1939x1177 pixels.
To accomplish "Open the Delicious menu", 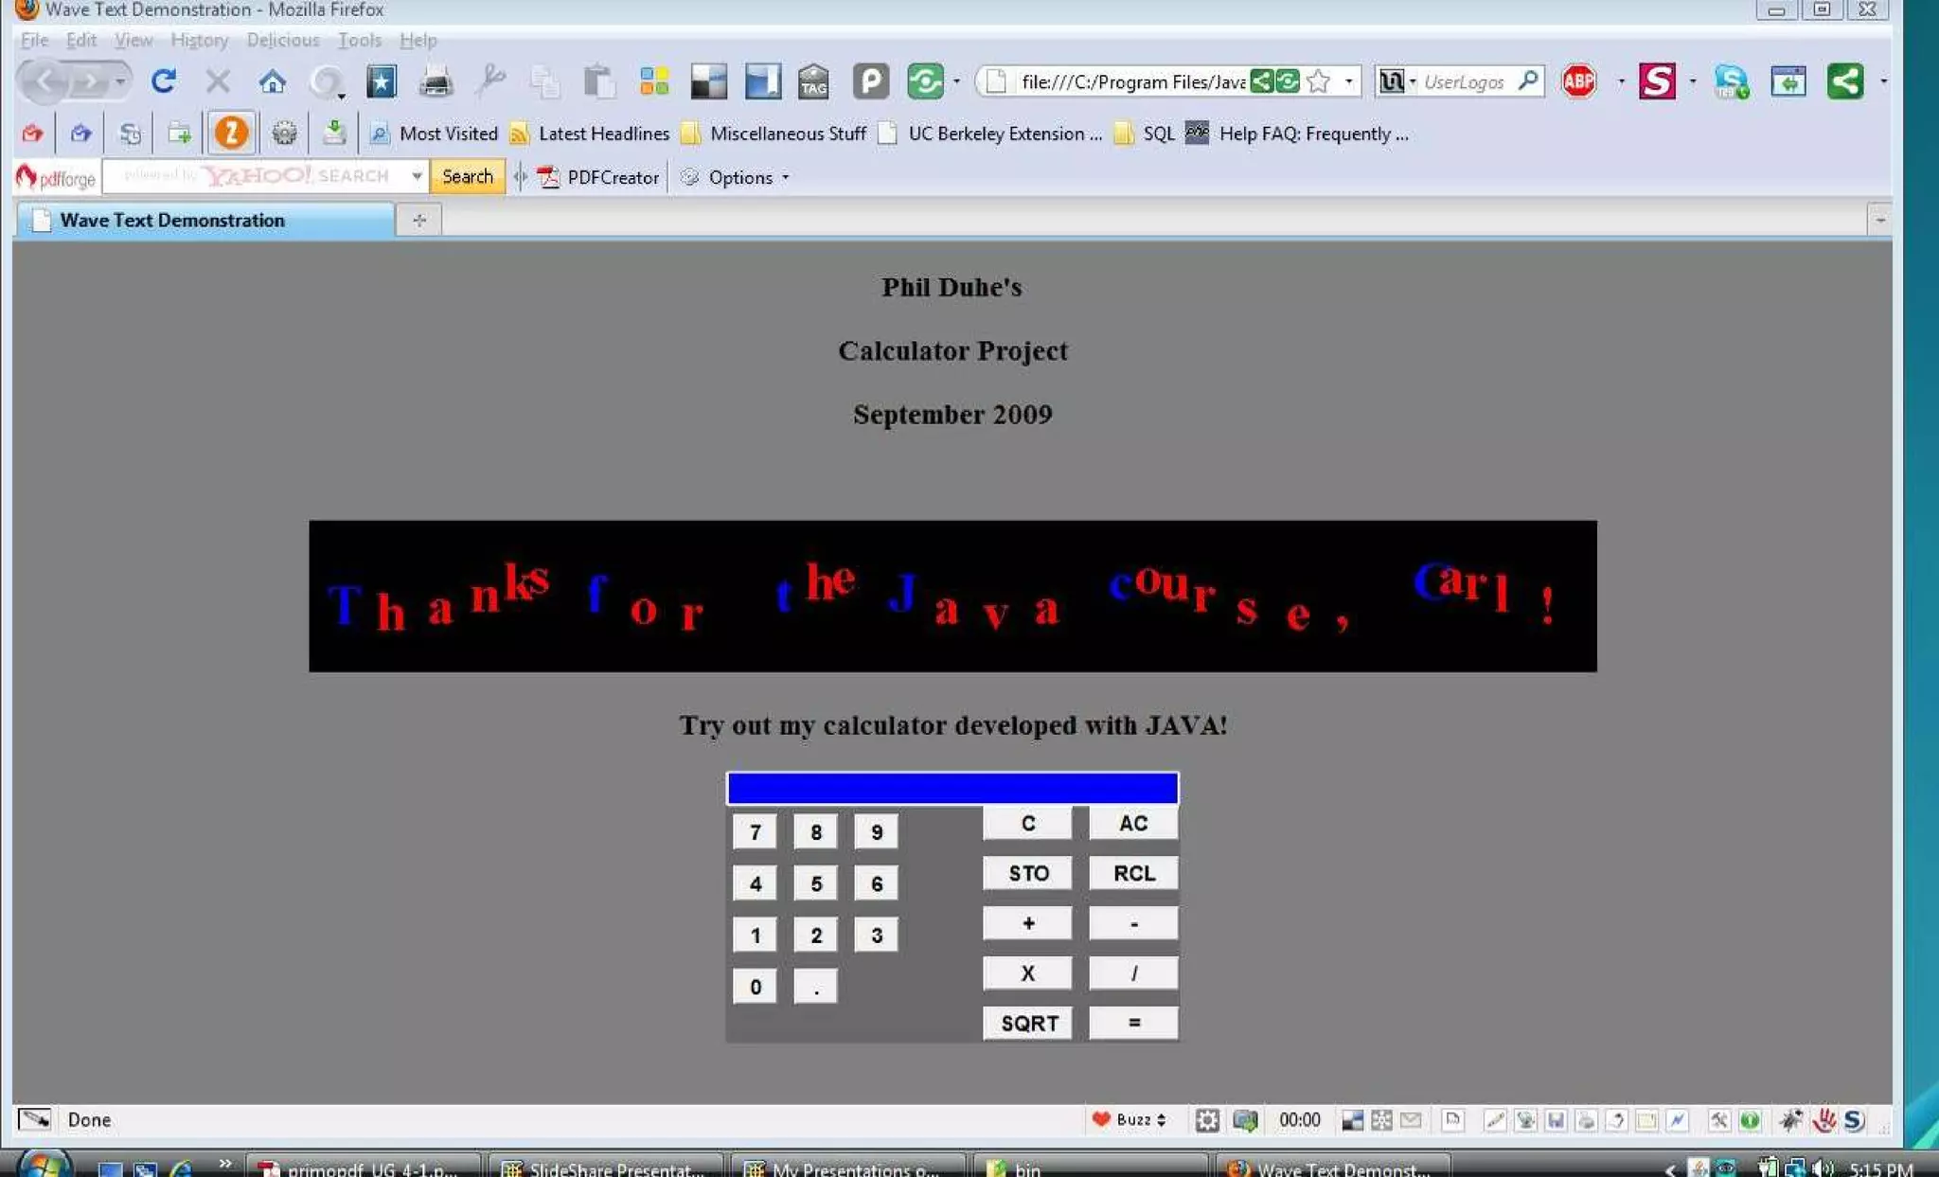I will 283,40.
